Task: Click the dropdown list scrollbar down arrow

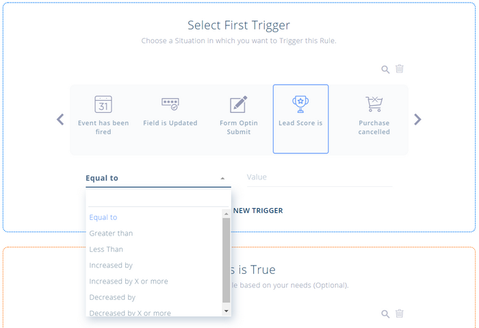Action: coord(226,311)
